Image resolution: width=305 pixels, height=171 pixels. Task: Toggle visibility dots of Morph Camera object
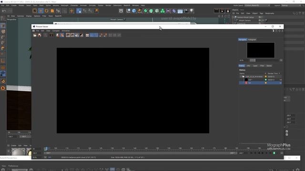[262, 20]
